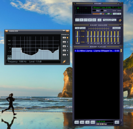Image resolution: width=133 pixels, height=129 pixels.
Task: Select preset 4 in graphic Equalizer window
Action: point(64,51)
